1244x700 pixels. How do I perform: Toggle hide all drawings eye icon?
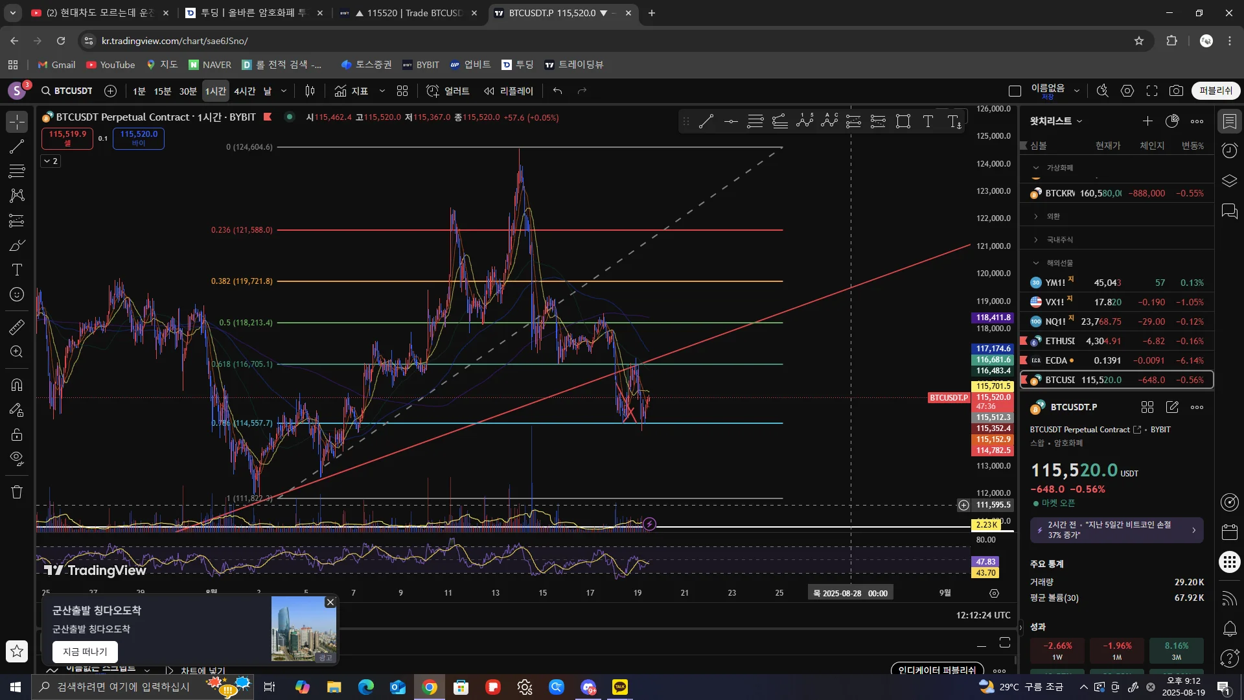(x=17, y=458)
